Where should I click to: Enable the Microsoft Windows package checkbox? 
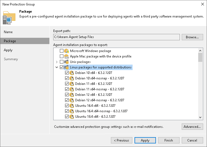coord(61,51)
